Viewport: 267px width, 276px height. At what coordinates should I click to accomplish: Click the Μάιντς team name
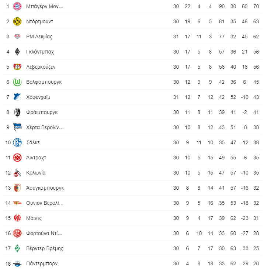pos(34,218)
